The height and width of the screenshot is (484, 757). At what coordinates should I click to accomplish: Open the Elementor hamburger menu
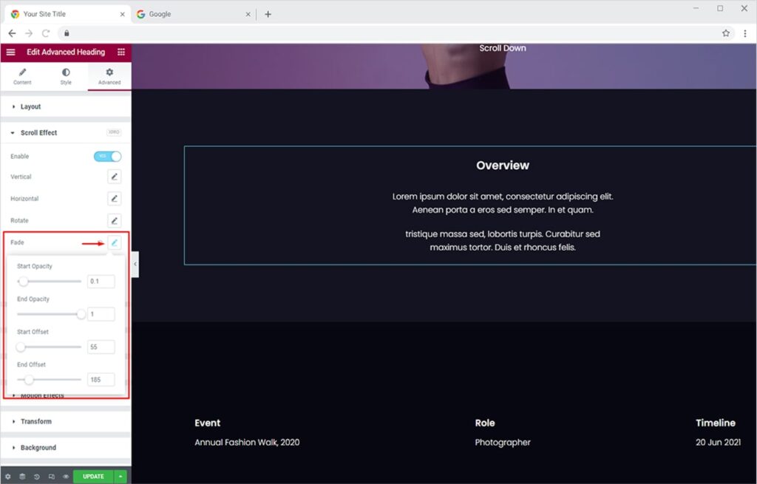point(10,52)
